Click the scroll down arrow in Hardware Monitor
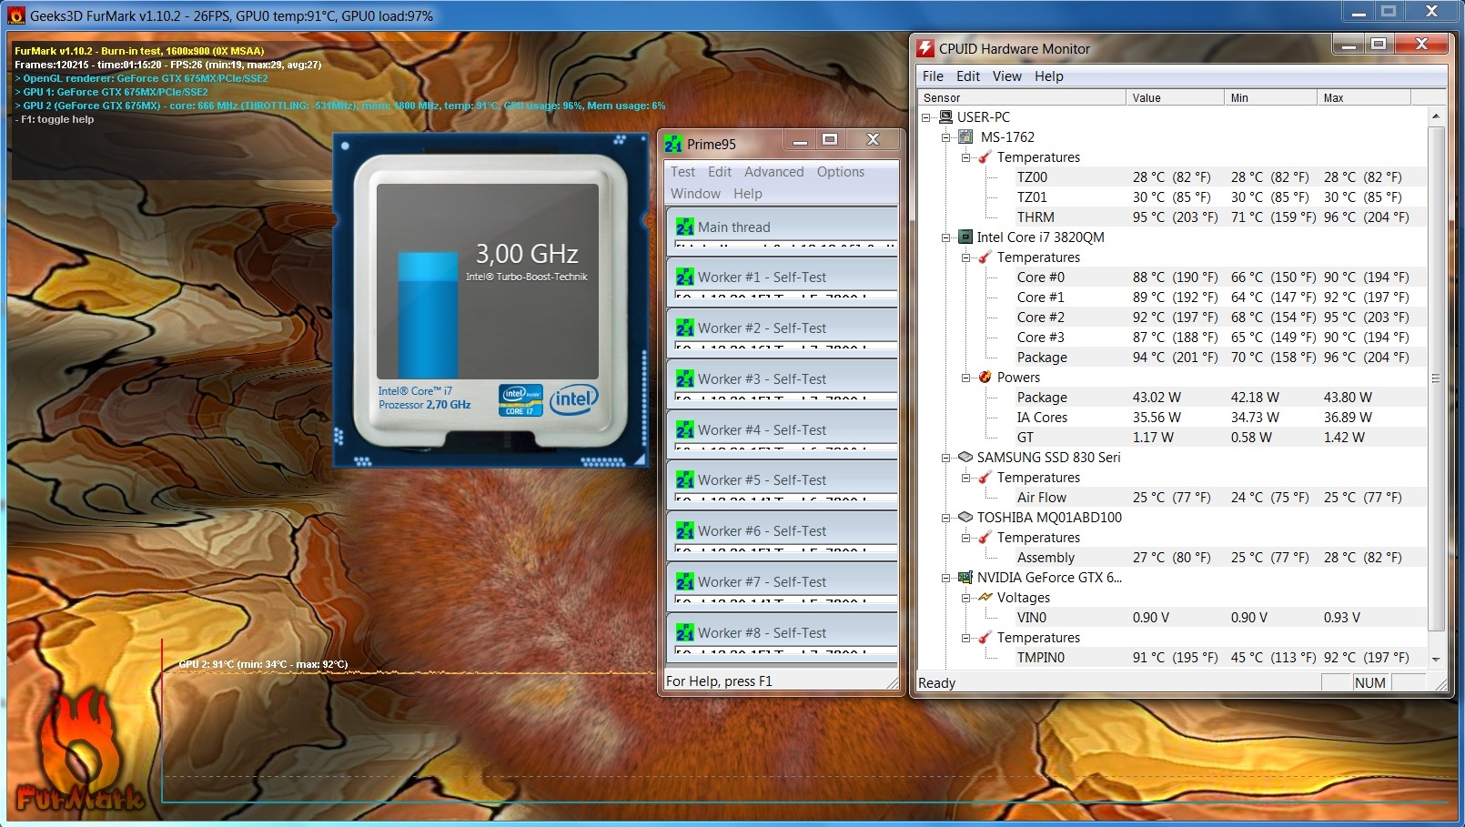 click(x=1436, y=659)
